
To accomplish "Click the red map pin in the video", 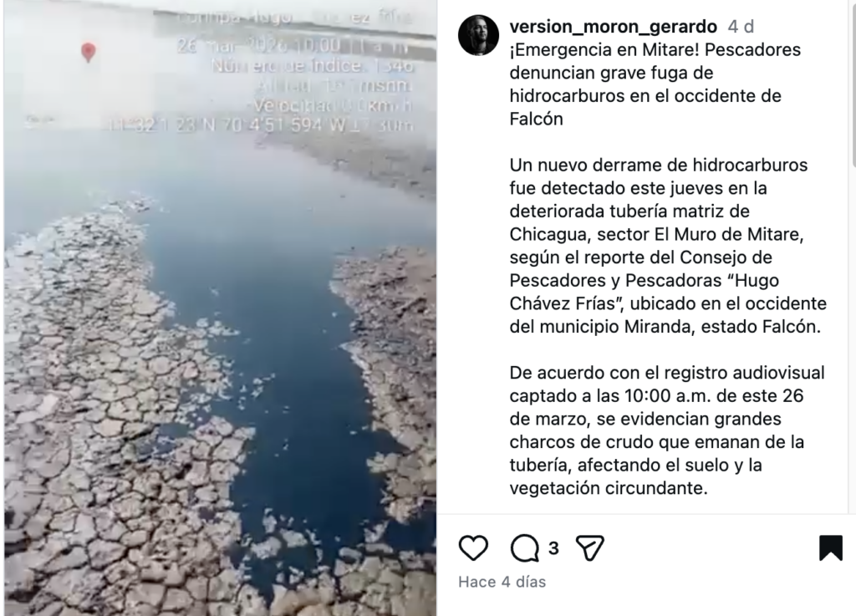I will pos(89,53).
